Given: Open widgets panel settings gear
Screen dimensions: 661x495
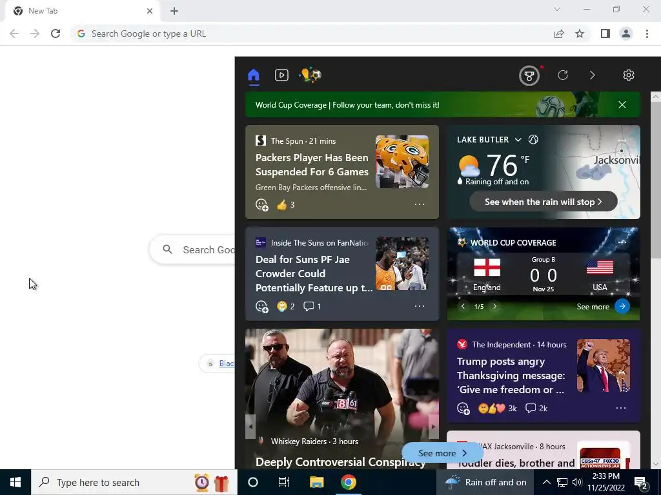Looking at the screenshot, I should click(x=629, y=75).
